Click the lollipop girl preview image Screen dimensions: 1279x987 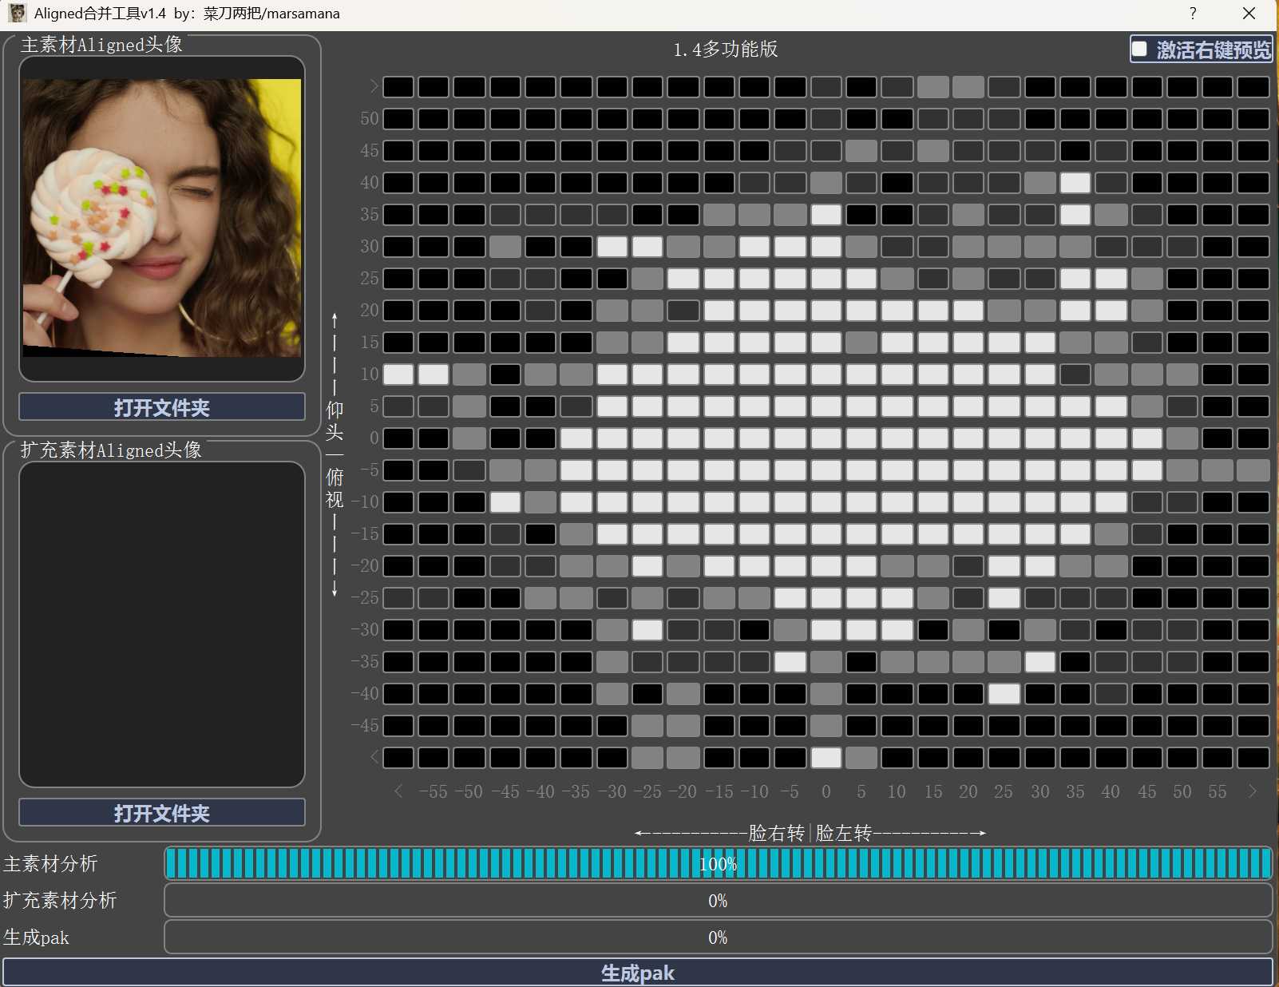pos(162,217)
